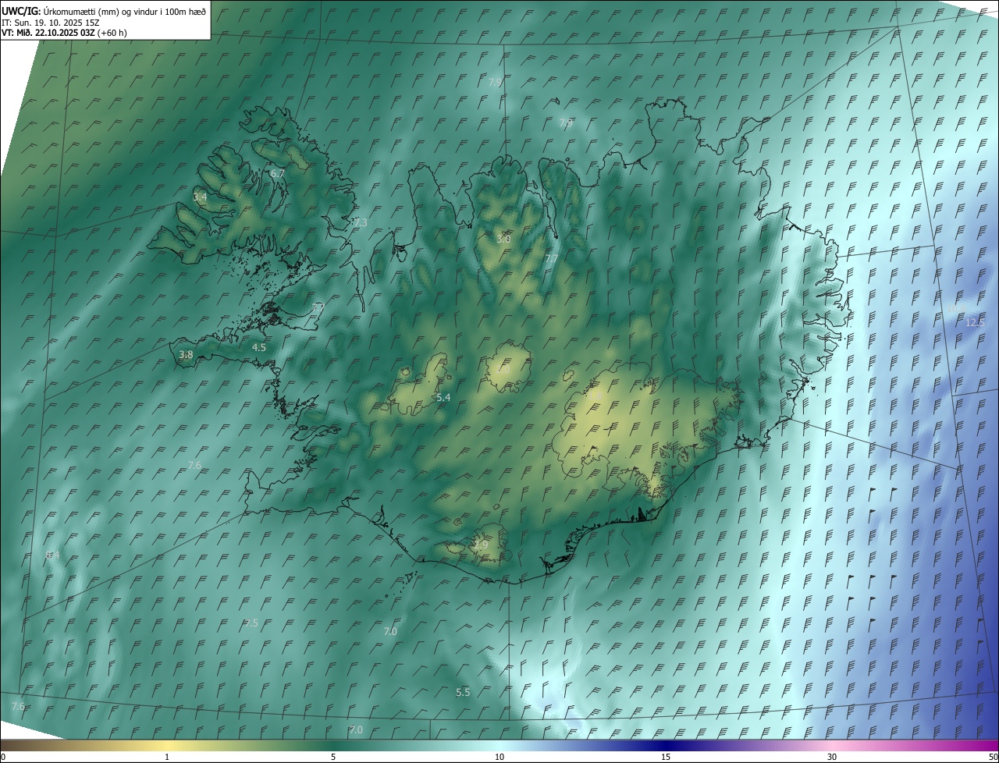The height and width of the screenshot is (763, 999).
Task: Click the title 'Úrkomumætti (mm) og vindur í 100m hæð'
Action: click(124, 11)
